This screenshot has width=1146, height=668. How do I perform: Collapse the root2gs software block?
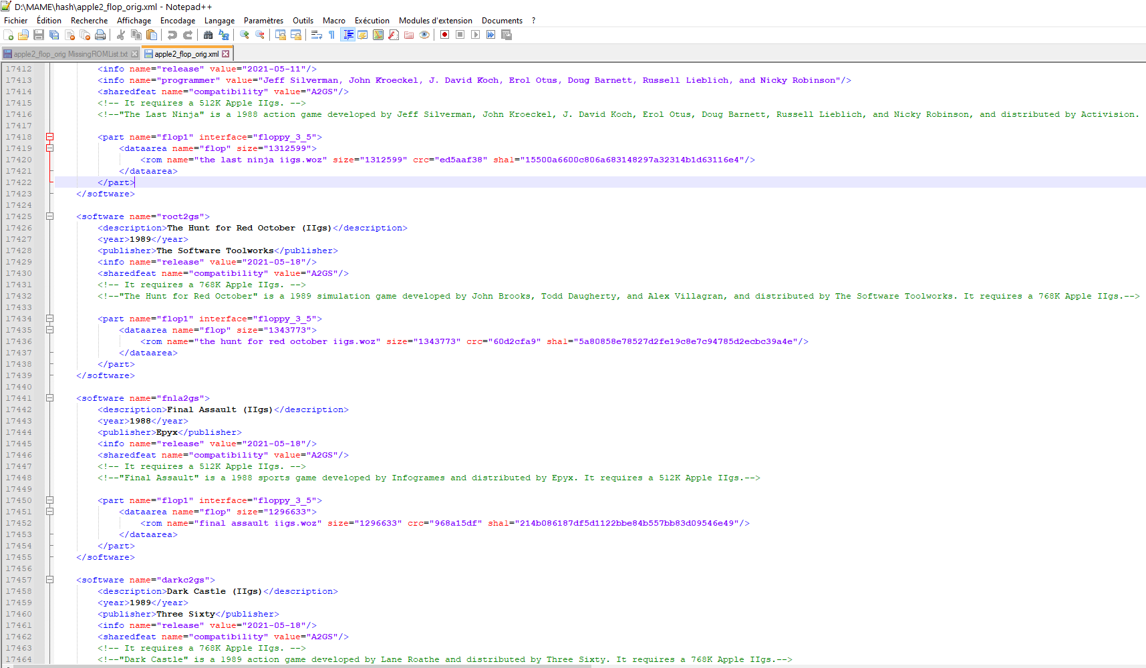tap(49, 216)
